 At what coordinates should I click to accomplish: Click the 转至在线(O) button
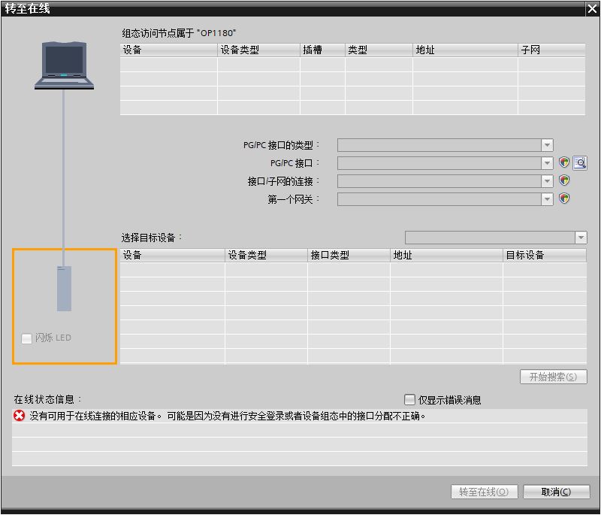484,492
